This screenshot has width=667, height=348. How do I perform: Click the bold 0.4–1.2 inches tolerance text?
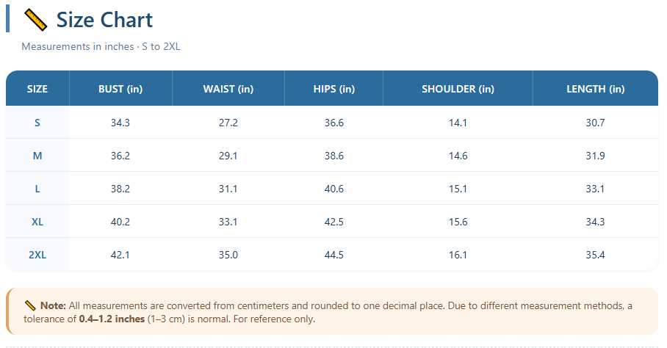pos(112,319)
